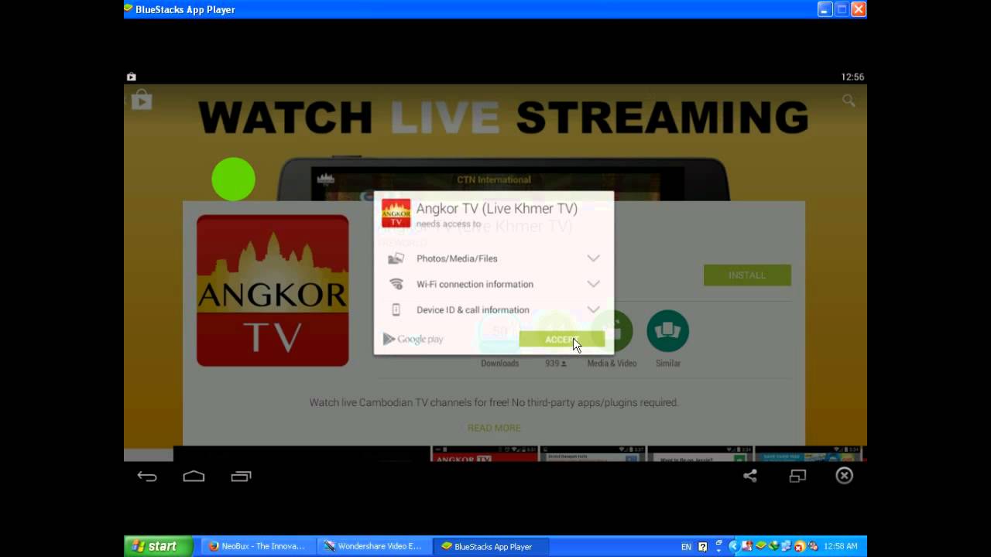The width and height of the screenshot is (991, 557).
Task: Click the BlueStacks full screen toggle icon
Action: (x=797, y=476)
